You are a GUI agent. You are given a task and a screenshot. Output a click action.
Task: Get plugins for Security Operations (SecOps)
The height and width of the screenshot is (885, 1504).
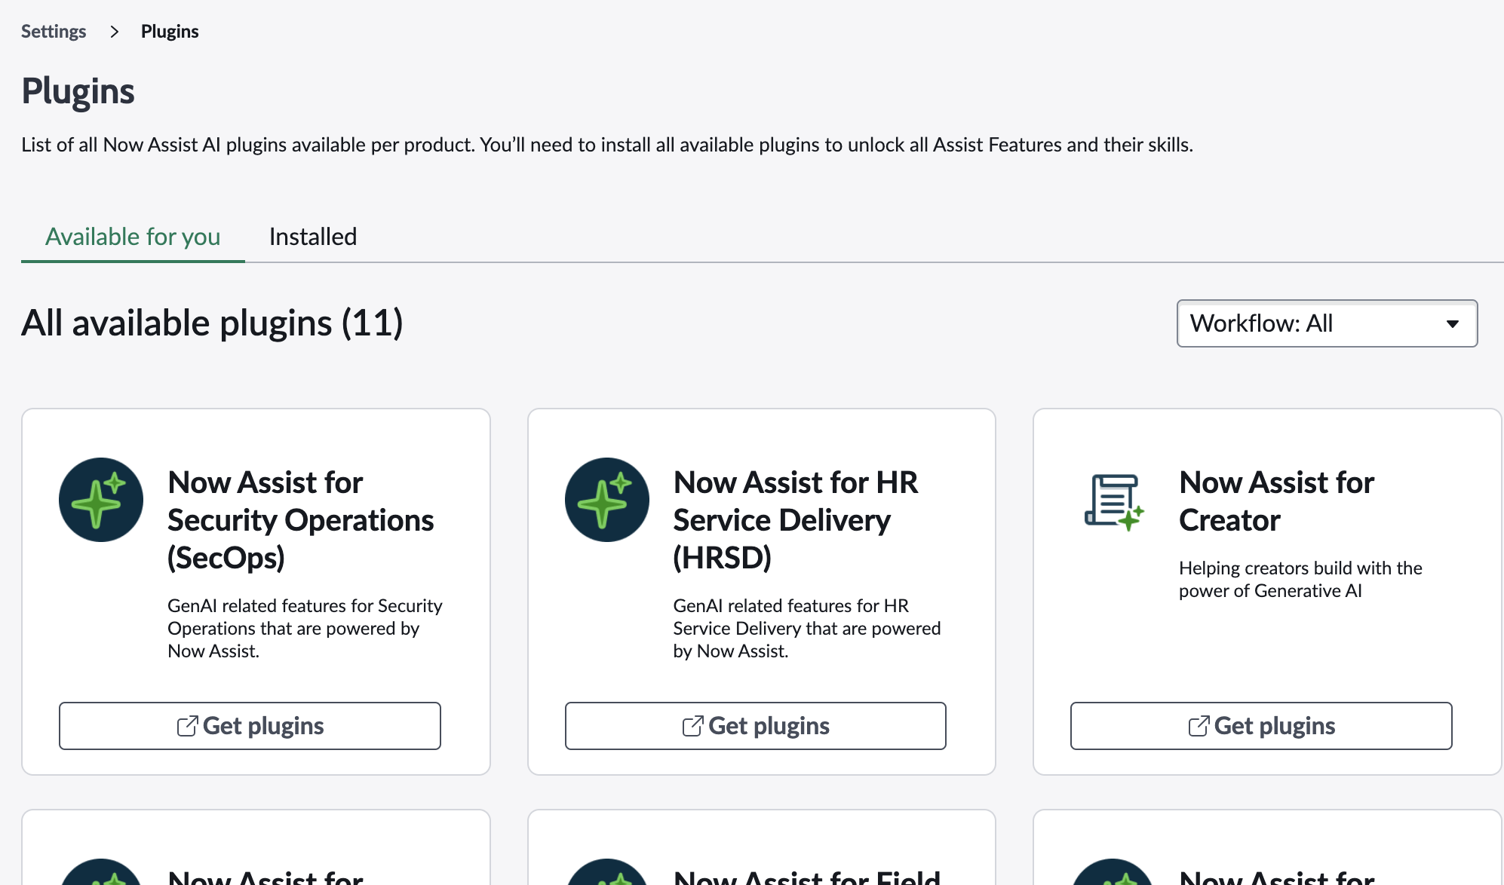tap(250, 726)
